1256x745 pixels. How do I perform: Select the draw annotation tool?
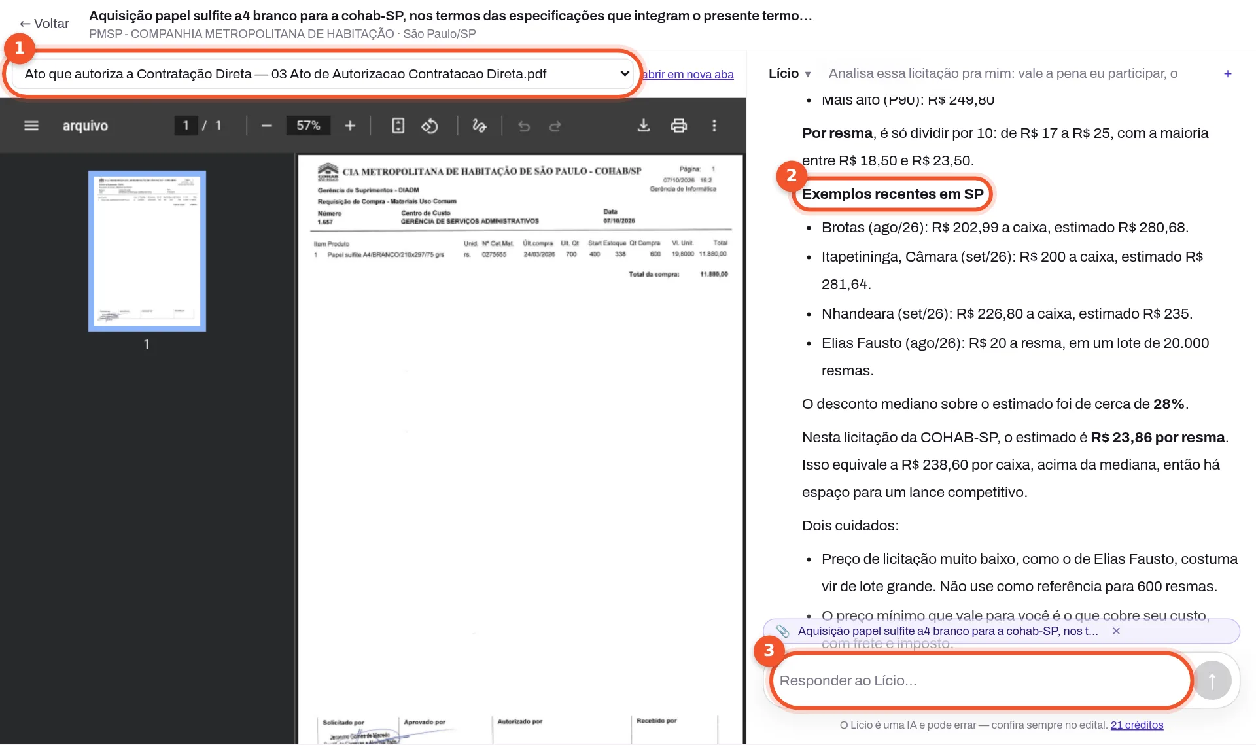[x=480, y=126]
